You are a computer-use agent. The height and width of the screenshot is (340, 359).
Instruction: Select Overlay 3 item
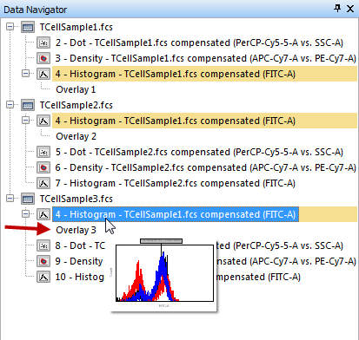click(x=76, y=230)
